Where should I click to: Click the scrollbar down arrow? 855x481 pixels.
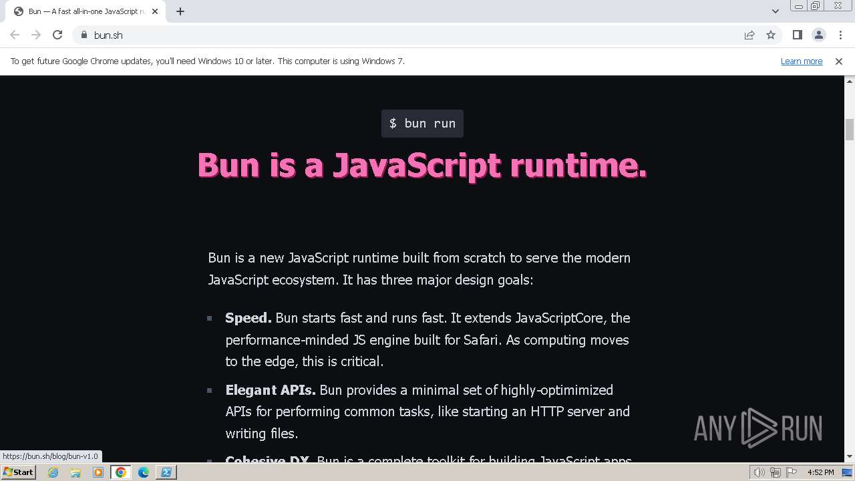[850, 457]
